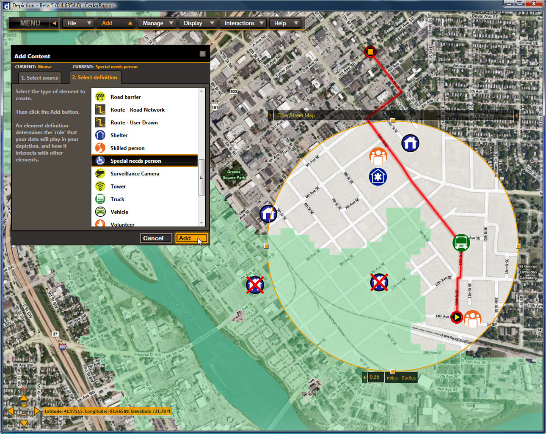Click the yellow play route-end marker

coord(456,317)
